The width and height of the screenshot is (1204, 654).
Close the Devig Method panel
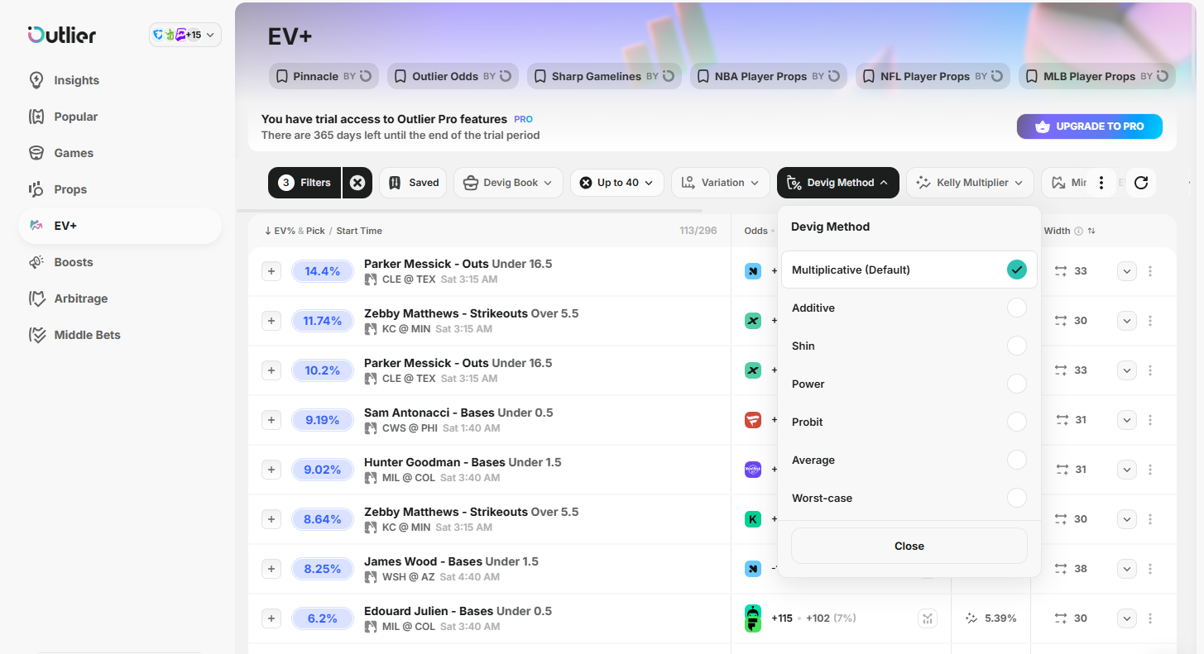(909, 546)
